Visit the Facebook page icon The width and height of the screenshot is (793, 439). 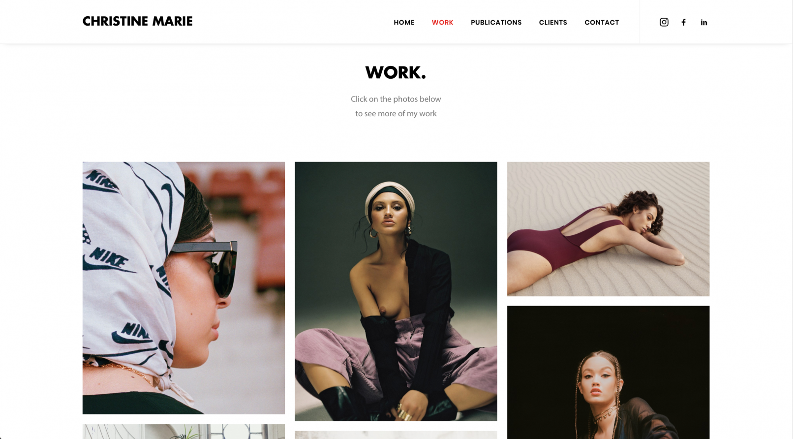coord(683,22)
